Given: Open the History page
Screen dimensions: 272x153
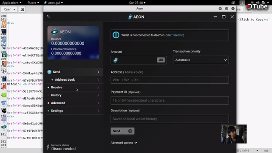Looking at the screenshot, I should [75, 95].
